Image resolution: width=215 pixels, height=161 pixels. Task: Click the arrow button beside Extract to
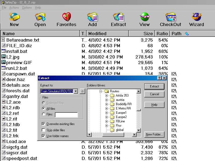[x=82, y=91]
